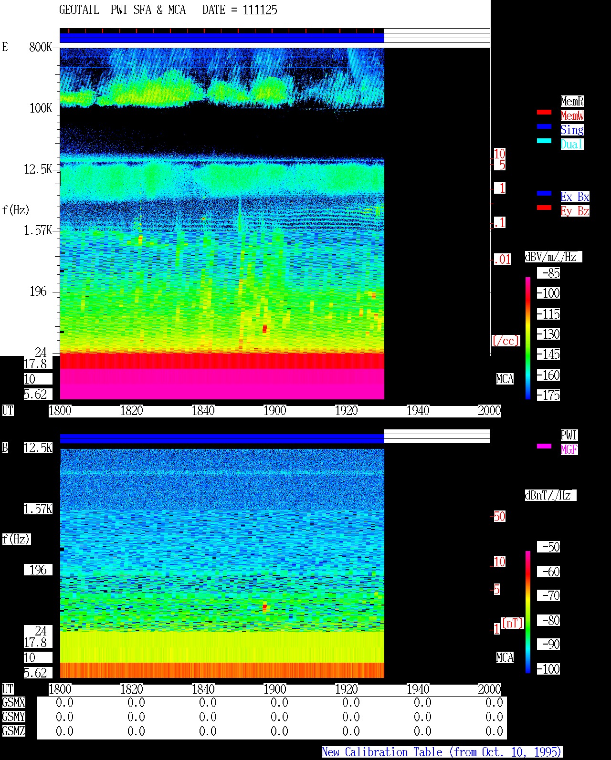Click the 1.57K label on the E panel
The image size is (611, 760).
[38, 230]
